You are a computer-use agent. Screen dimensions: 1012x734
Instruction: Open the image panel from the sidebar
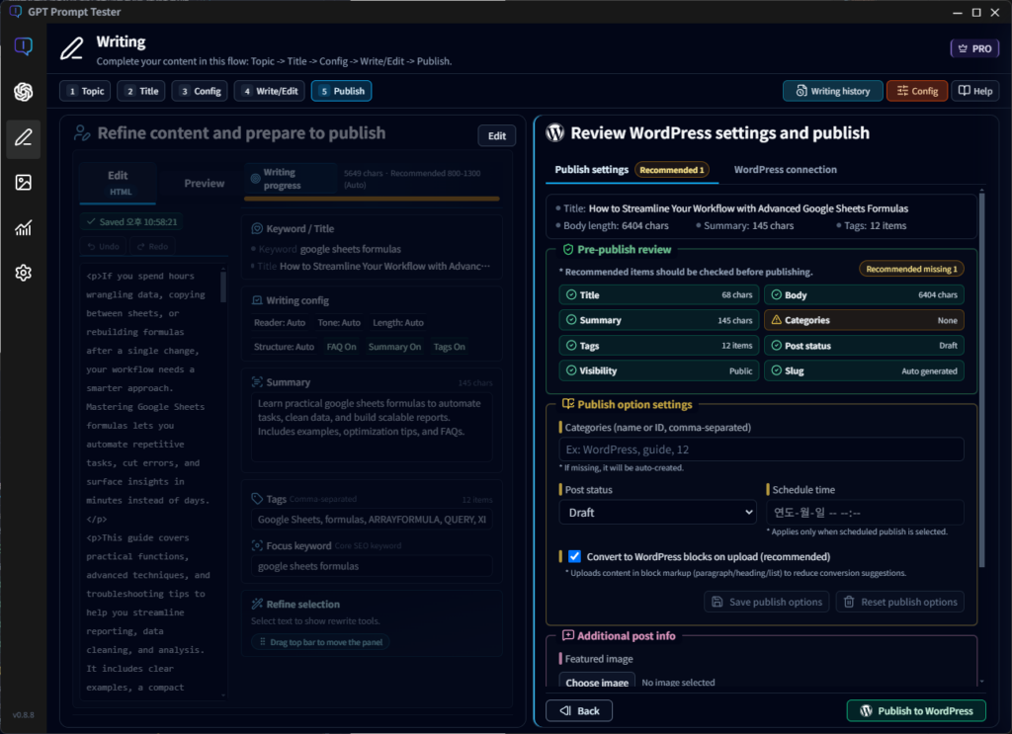[x=23, y=183]
